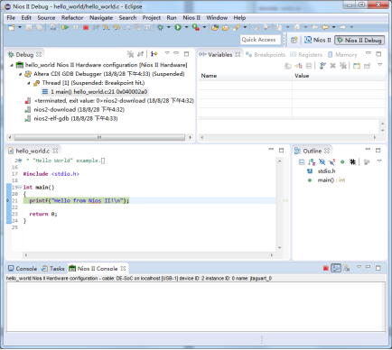Select main() : int in Outline
The image size is (392, 350).
326,180
